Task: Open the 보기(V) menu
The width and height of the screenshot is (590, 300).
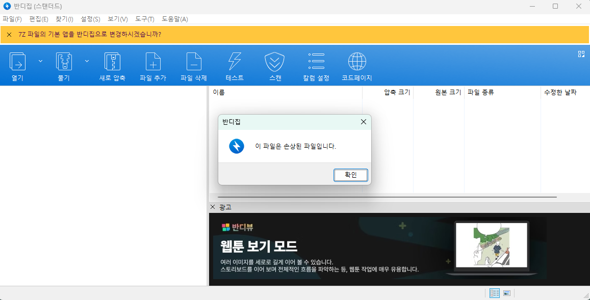Action: (118, 19)
